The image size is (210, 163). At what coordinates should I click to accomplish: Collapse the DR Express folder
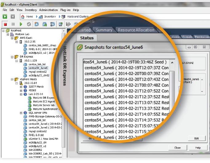[x=12, y=57]
